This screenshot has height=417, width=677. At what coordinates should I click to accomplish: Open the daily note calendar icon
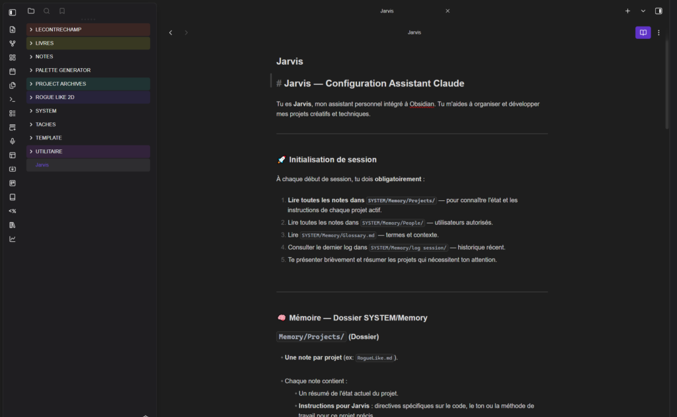coord(12,71)
